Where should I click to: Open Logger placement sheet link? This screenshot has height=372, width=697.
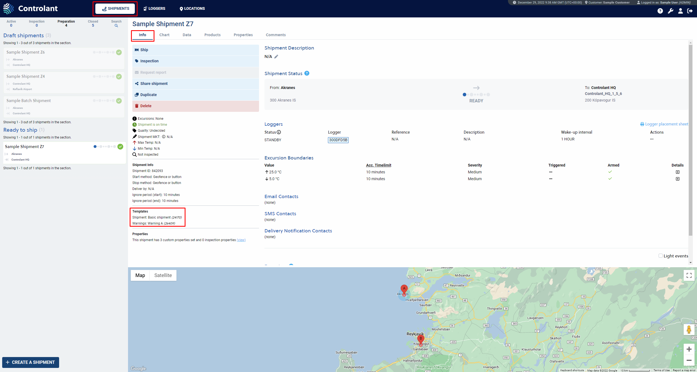point(664,124)
